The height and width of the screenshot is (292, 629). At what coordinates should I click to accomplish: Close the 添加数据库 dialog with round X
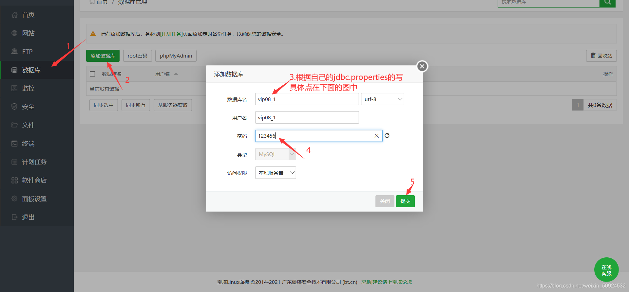(422, 66)
